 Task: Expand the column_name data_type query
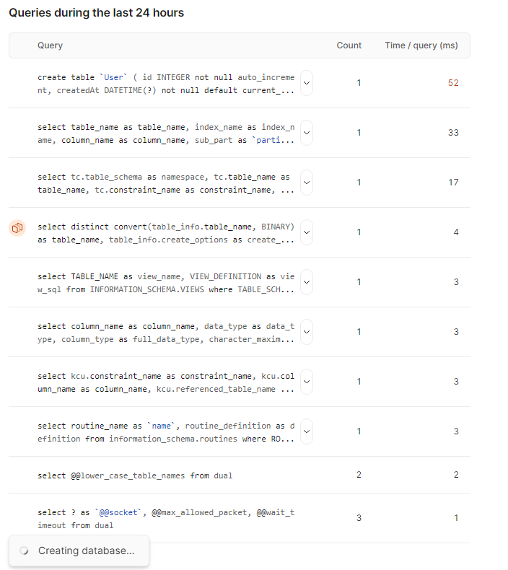click(x=307, y=332)
